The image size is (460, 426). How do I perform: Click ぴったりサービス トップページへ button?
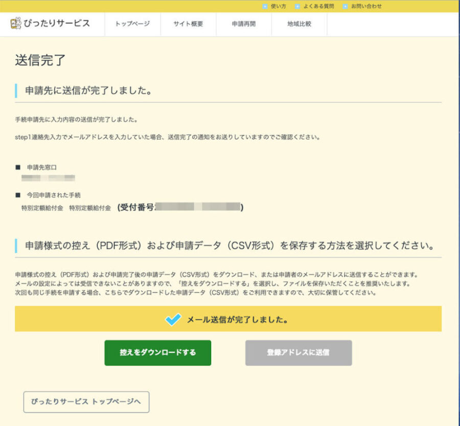point(86,401)
